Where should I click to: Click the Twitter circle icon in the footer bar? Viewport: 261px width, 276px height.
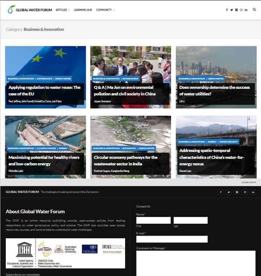[228, 192]
